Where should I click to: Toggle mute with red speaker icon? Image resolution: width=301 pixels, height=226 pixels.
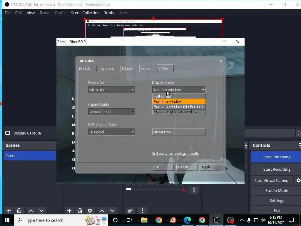[185, 190]
